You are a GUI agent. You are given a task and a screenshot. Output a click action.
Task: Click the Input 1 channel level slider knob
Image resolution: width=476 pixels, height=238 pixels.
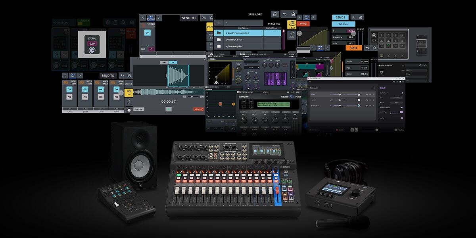[x=359, y=94]
